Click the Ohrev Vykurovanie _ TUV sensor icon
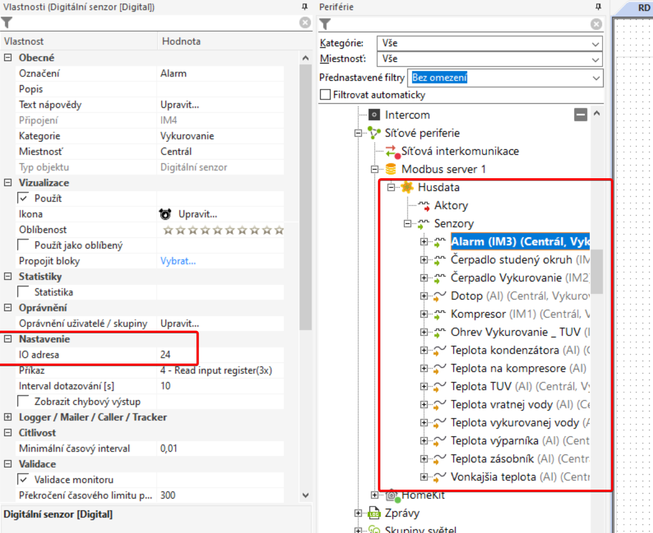 coord(440,332)
